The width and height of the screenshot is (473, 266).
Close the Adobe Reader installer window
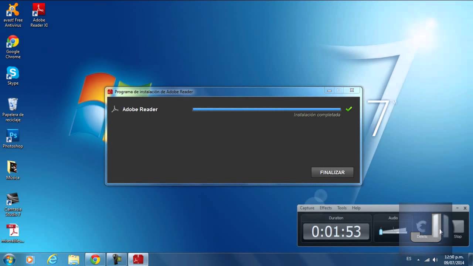point(352,90)
